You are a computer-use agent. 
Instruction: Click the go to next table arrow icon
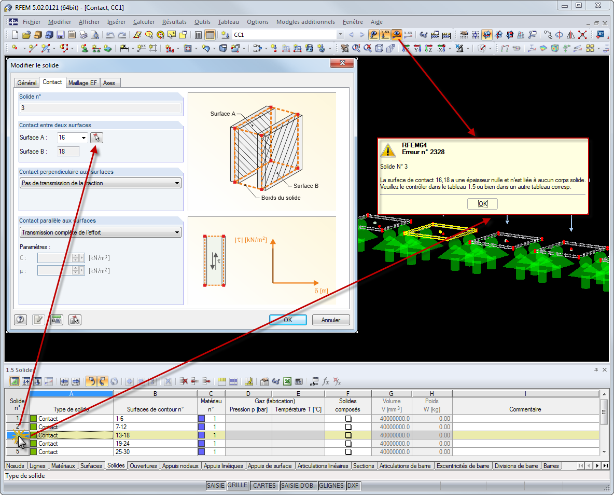pyautogui.click(x=76, y=381)
